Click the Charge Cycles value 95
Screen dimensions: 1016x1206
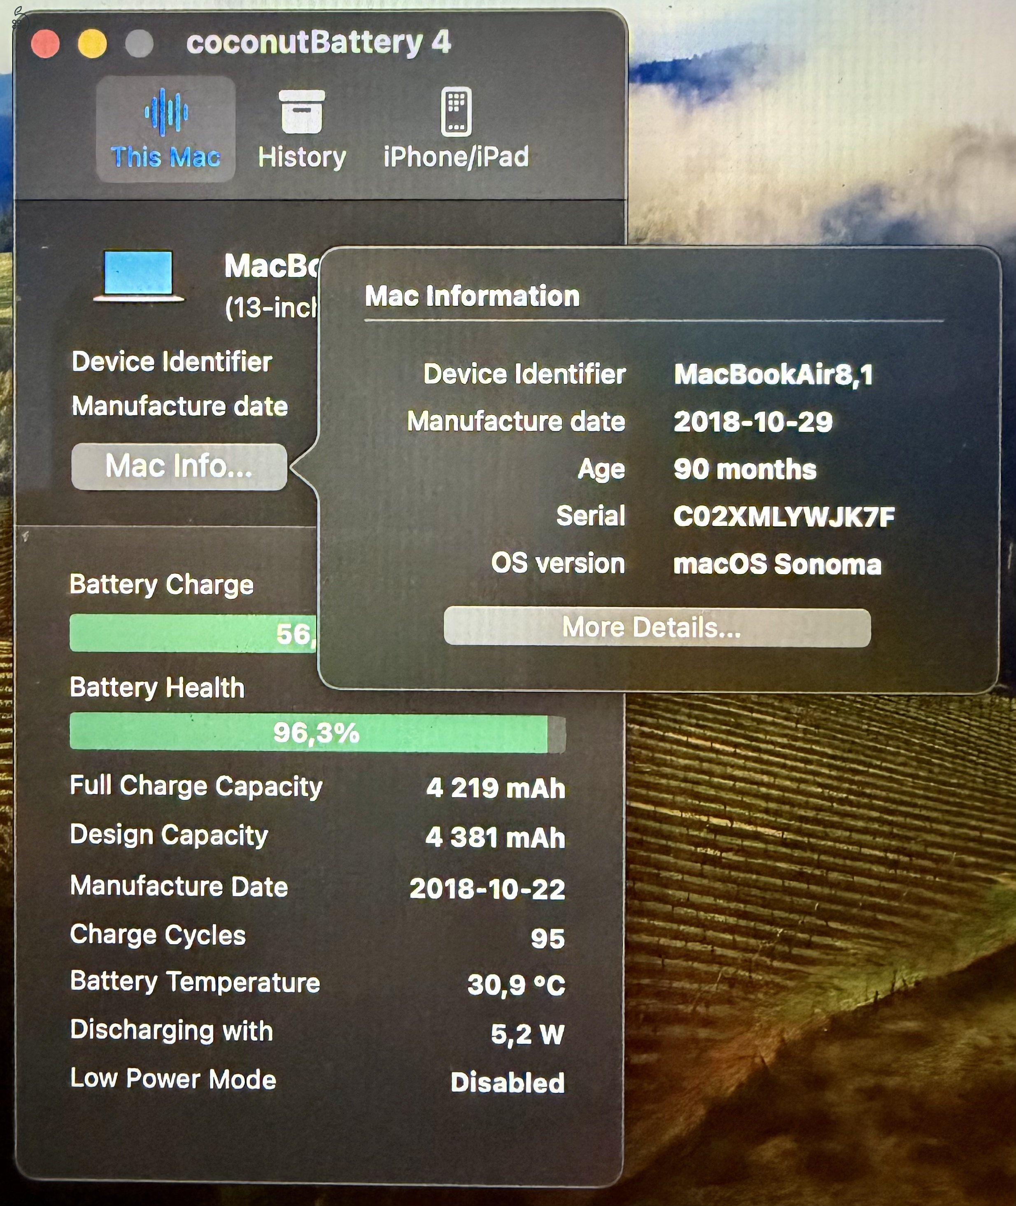(x=548, y=938)
